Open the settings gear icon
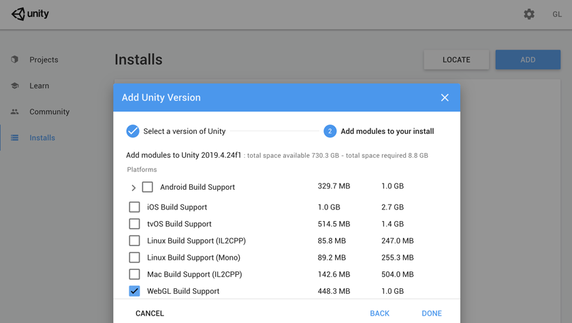572x323 pixels. [529, 14]
